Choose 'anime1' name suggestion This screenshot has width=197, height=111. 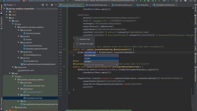(101, 62)
